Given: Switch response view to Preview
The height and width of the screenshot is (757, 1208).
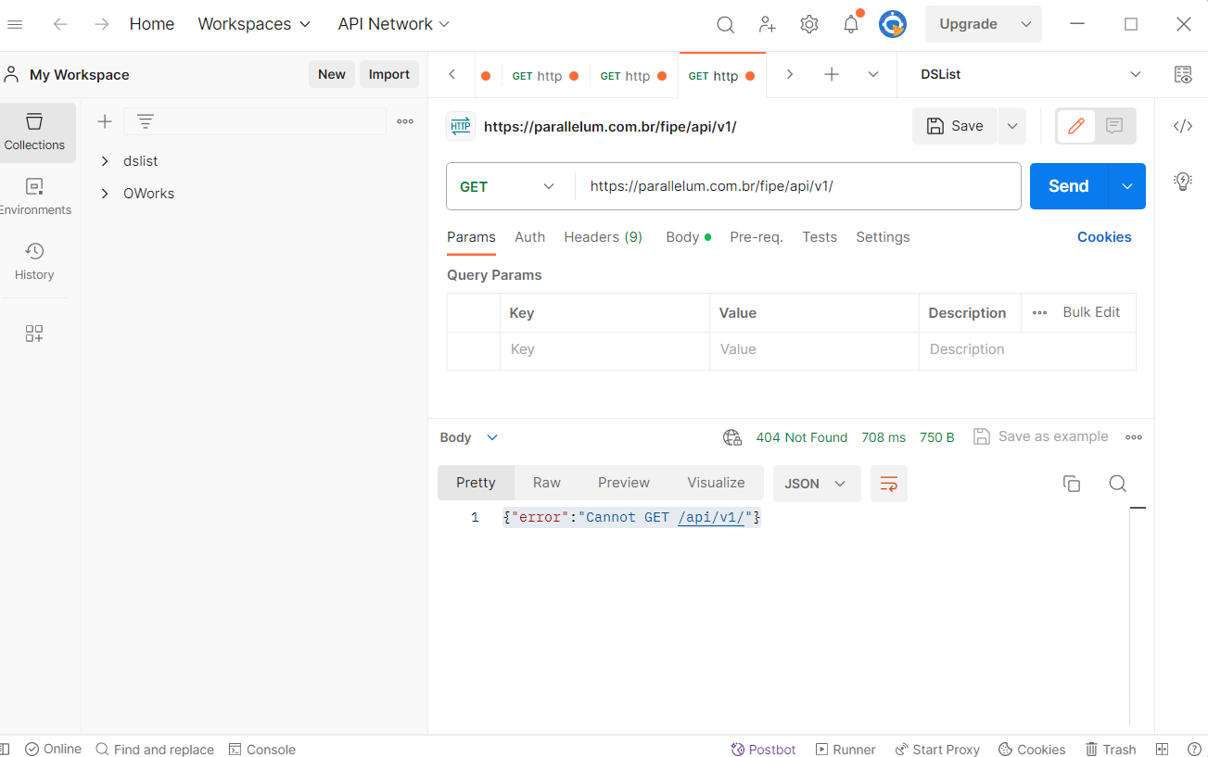Looking at the screenshot, I should (624, 483).
